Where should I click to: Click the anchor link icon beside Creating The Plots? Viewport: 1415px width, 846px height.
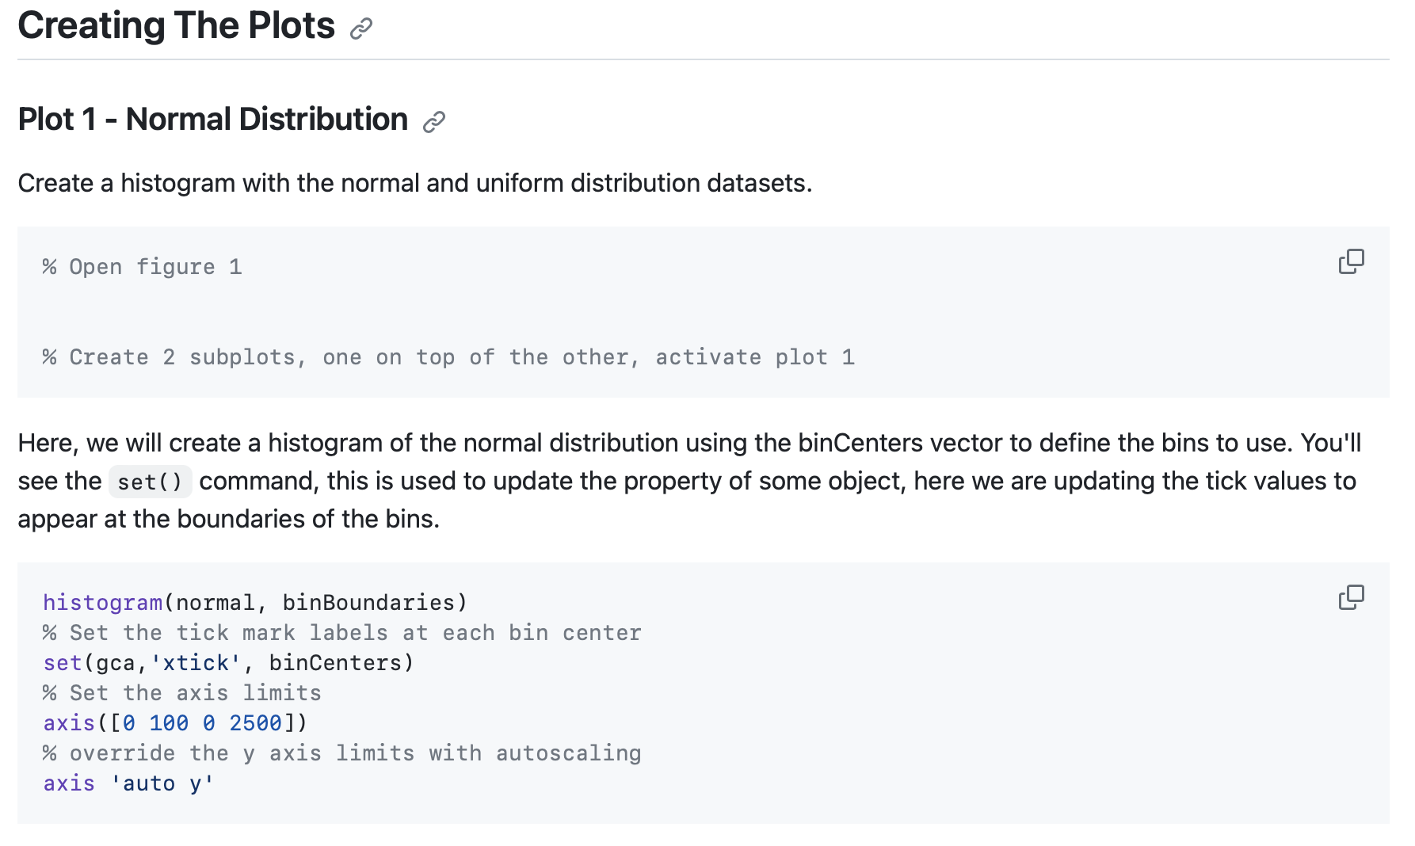point(361,29)
